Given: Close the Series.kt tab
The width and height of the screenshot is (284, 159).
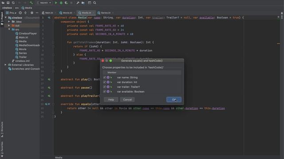Looking at the screenshot, I should click(x=113, y=13).
